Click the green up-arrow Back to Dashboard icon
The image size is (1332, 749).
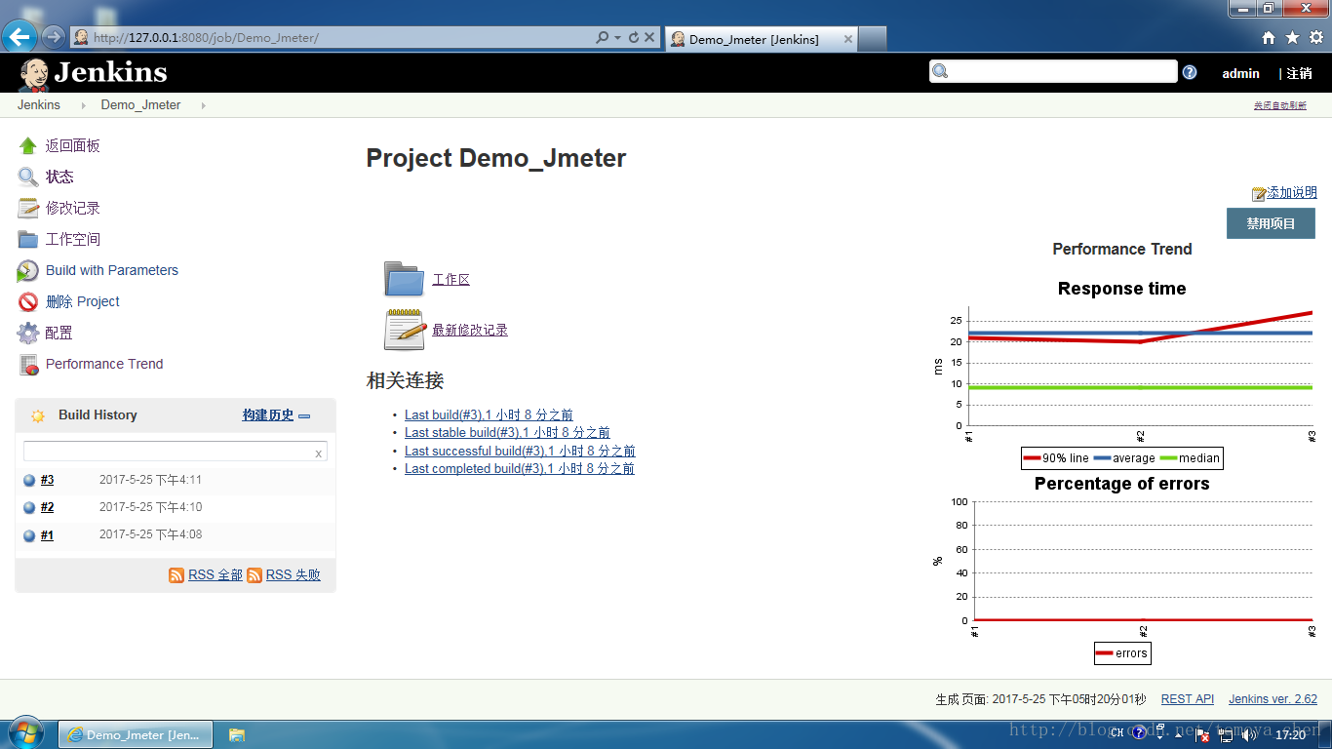27,146
